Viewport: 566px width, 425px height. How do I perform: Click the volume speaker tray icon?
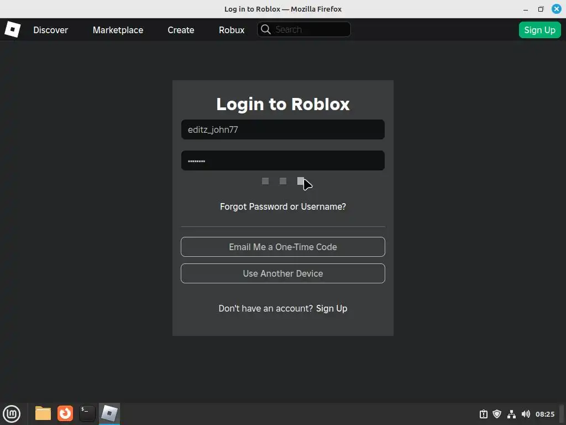(526, 414)
